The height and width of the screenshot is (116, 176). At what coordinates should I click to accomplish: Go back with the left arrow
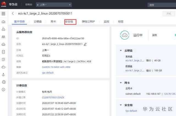click(13, 14)
